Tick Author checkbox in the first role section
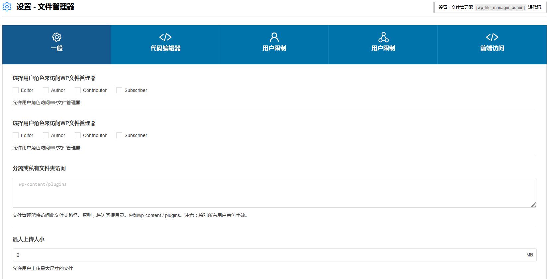 point(46,90)
